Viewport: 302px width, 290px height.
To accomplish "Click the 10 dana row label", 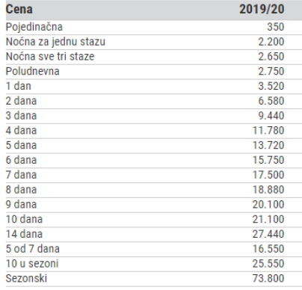I will (x=24, y=219).
